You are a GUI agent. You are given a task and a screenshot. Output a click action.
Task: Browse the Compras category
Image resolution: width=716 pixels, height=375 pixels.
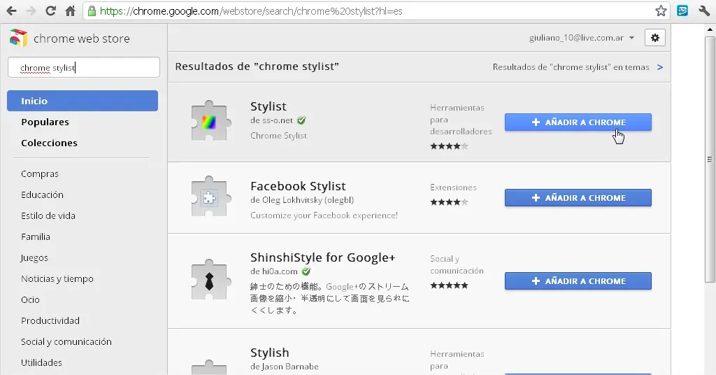[x=40, y=174]
